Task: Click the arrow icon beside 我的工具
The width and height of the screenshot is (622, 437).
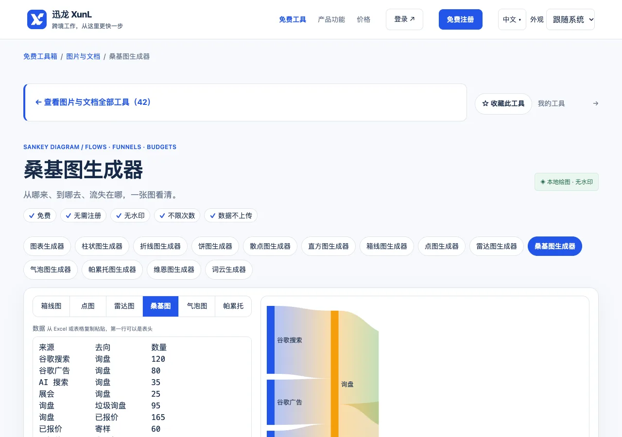Action: pos(596,103)
